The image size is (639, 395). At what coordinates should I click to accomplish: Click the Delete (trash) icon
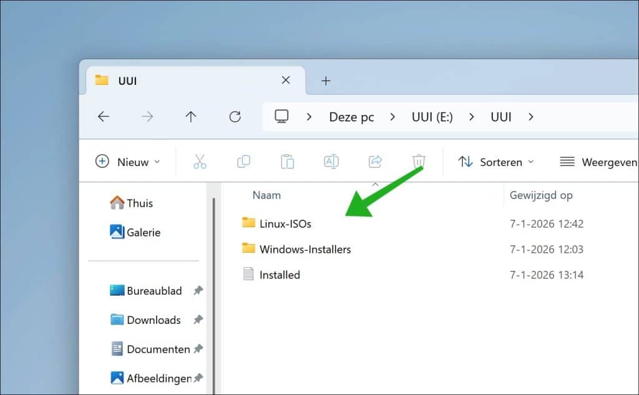tap(418, 161)
